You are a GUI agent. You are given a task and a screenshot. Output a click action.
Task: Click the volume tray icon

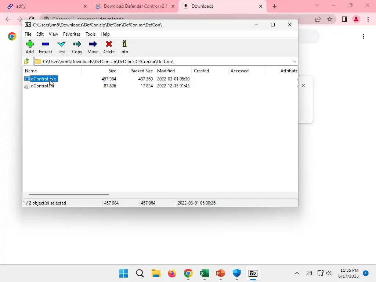pos(329,273)
